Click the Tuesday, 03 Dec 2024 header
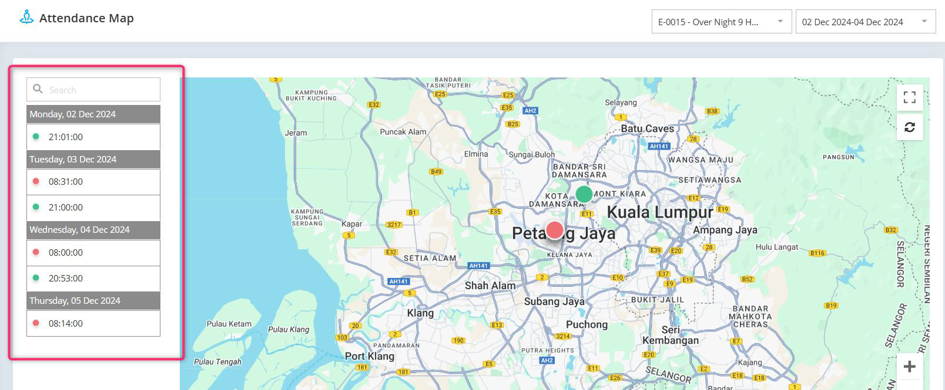Image resolution: width=945 pixels, height=390 pixels. click(x=93, y=159)
